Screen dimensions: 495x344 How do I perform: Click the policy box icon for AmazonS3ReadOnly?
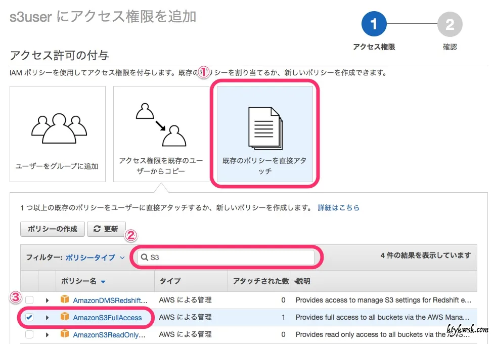pyautogui.click(x=65, y=333)
